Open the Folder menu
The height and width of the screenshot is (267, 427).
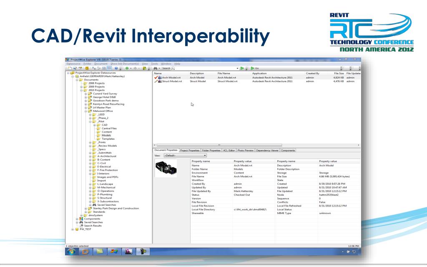[x=88, y=64]
